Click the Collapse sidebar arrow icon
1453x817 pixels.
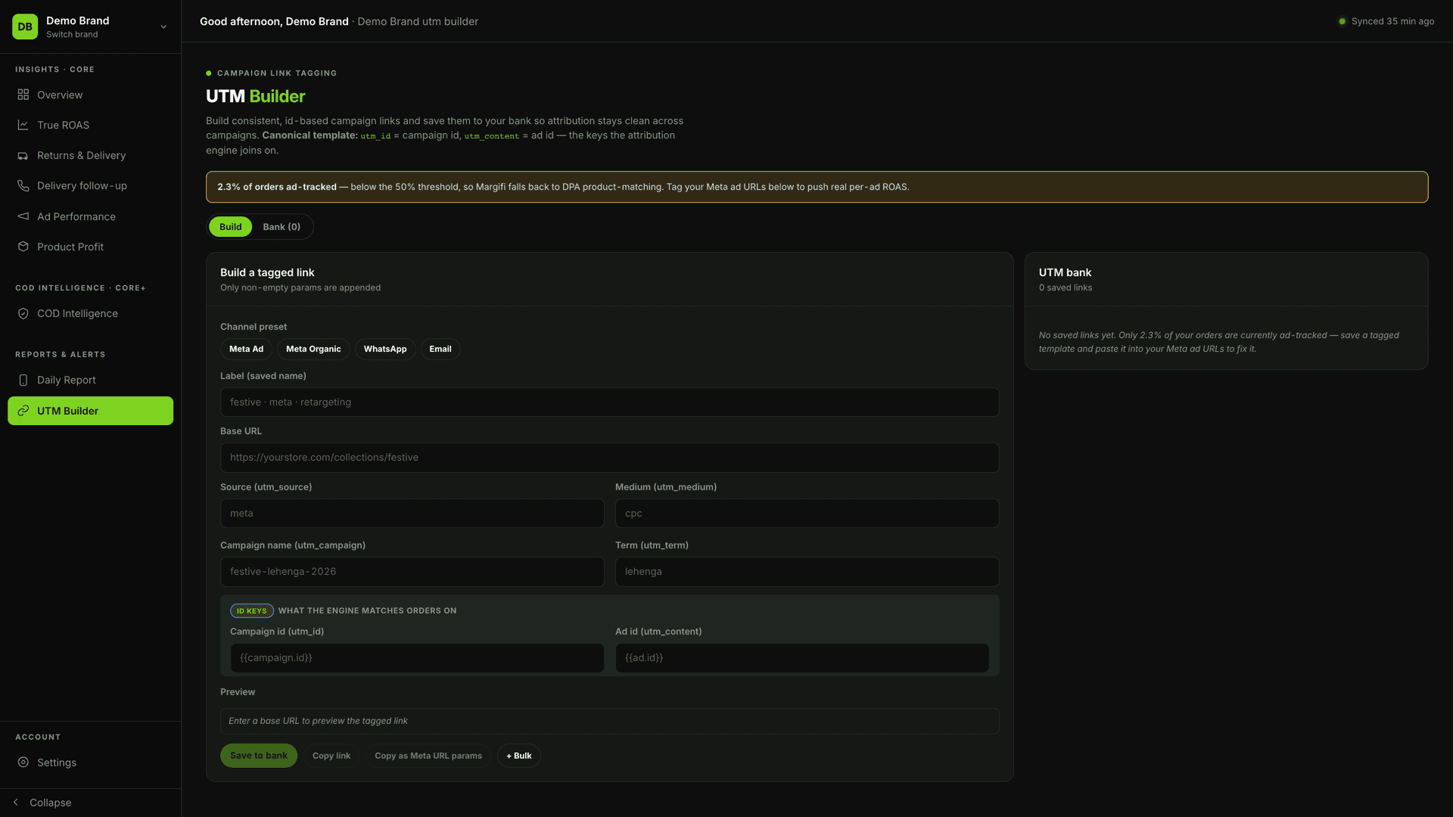(x=16, y=802)
